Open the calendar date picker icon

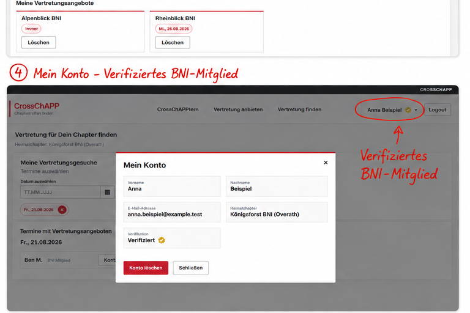coord(108,192)
